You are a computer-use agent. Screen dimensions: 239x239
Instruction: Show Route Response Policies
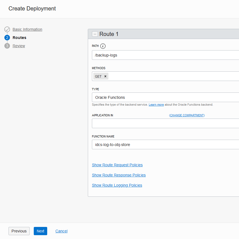tap(119, 175)
